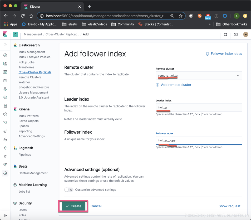Open Transforms in the sidebar
The height and width of the screenshot is (220, 251).
point(26,67)
